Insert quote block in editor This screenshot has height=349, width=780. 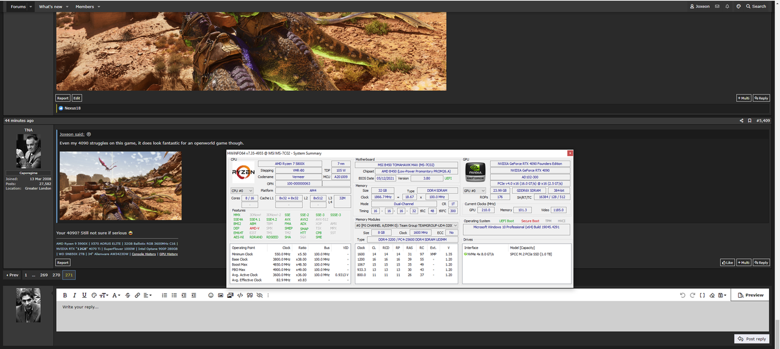point(249,295)
